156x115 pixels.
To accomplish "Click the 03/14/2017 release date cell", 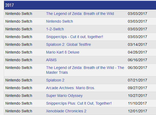I will (x=138, y=44).
